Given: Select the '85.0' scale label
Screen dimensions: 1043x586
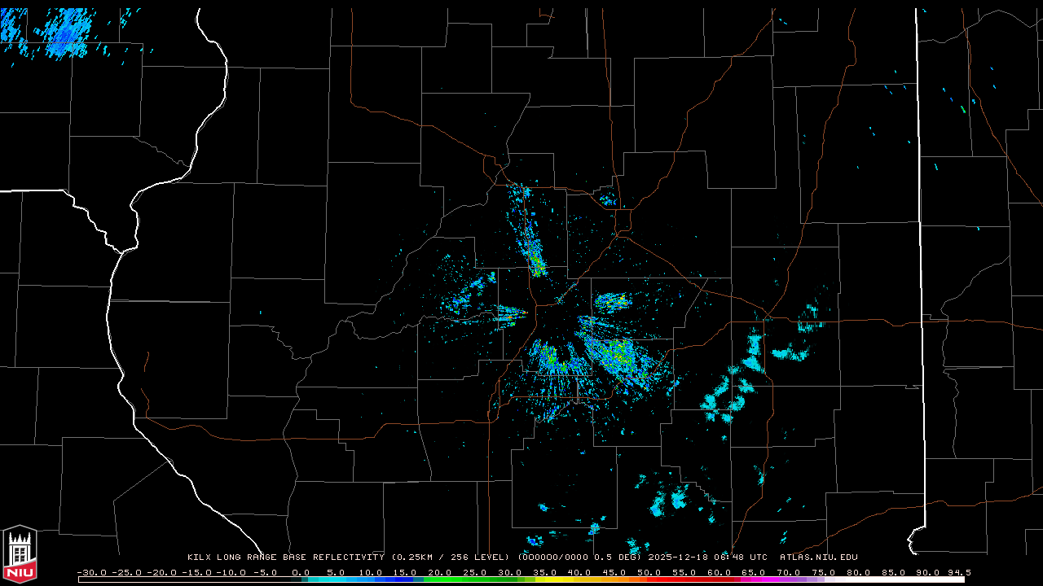Looking at the screenshot, I should (x=893, y=572).
